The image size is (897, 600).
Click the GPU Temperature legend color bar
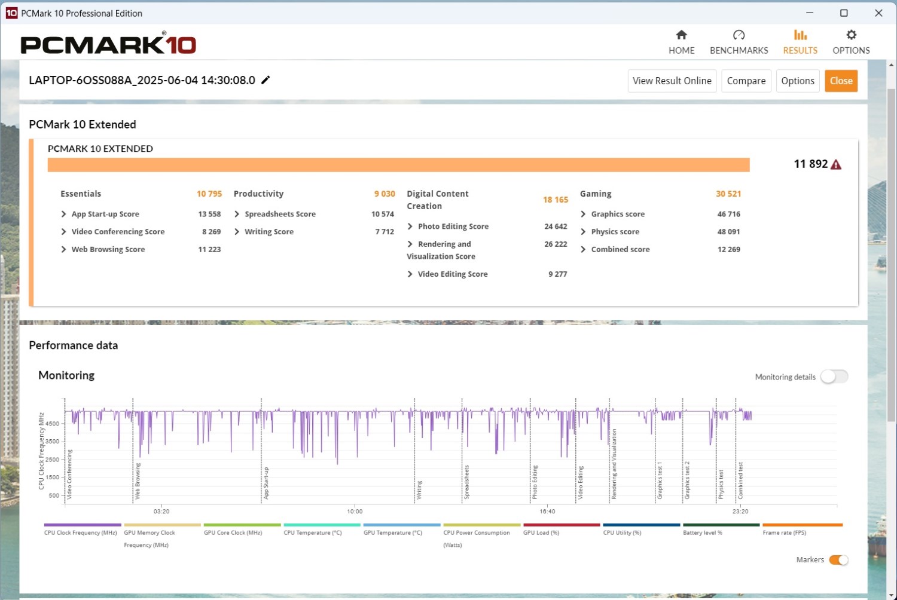401,525
